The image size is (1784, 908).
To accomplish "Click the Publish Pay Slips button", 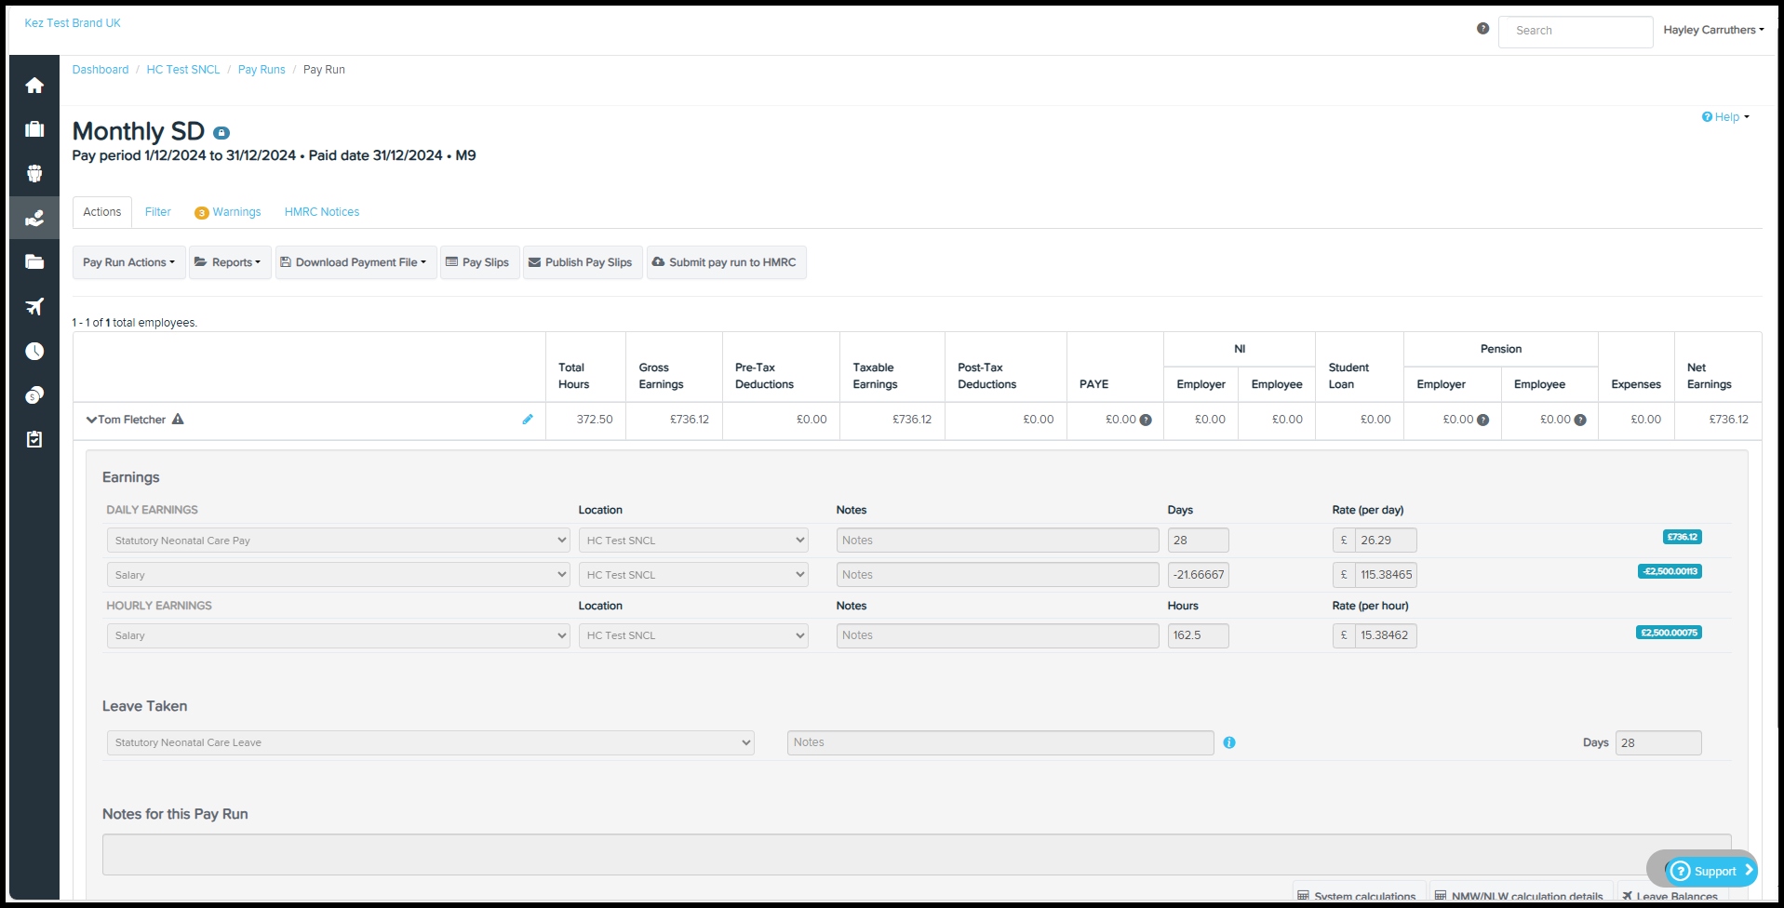I will [x=582, y=262].
